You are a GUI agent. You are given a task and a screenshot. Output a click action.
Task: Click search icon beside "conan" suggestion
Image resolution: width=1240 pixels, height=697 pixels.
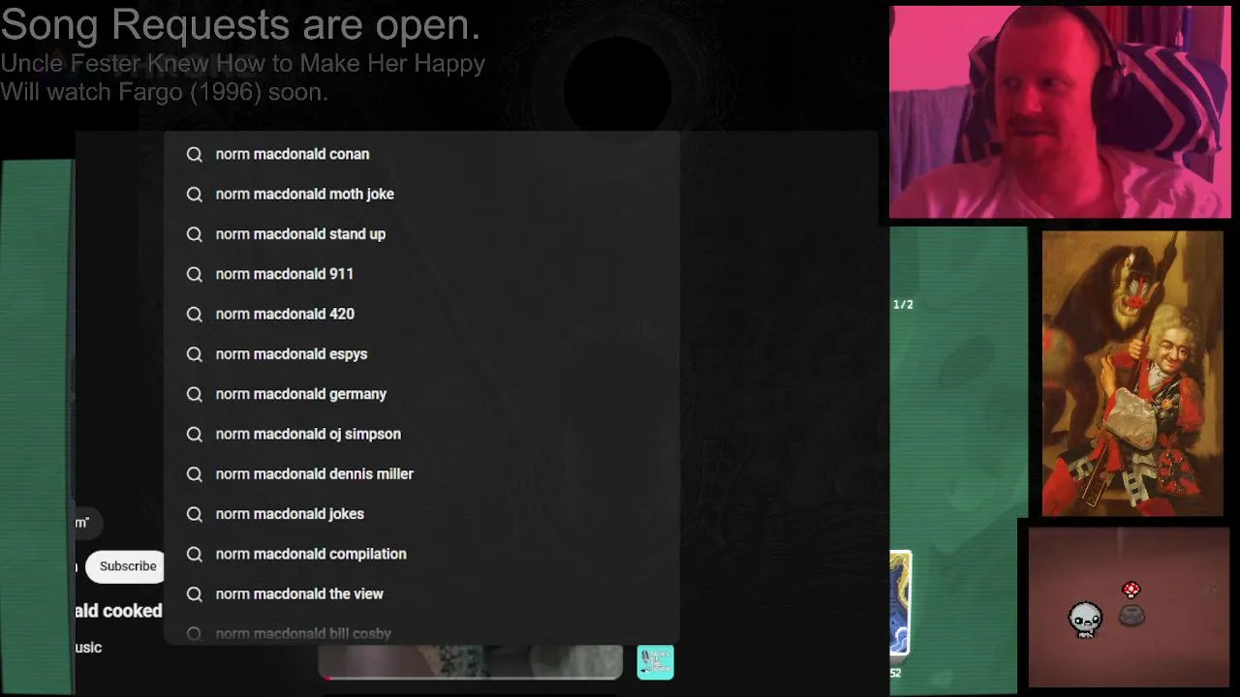[195, 154]
